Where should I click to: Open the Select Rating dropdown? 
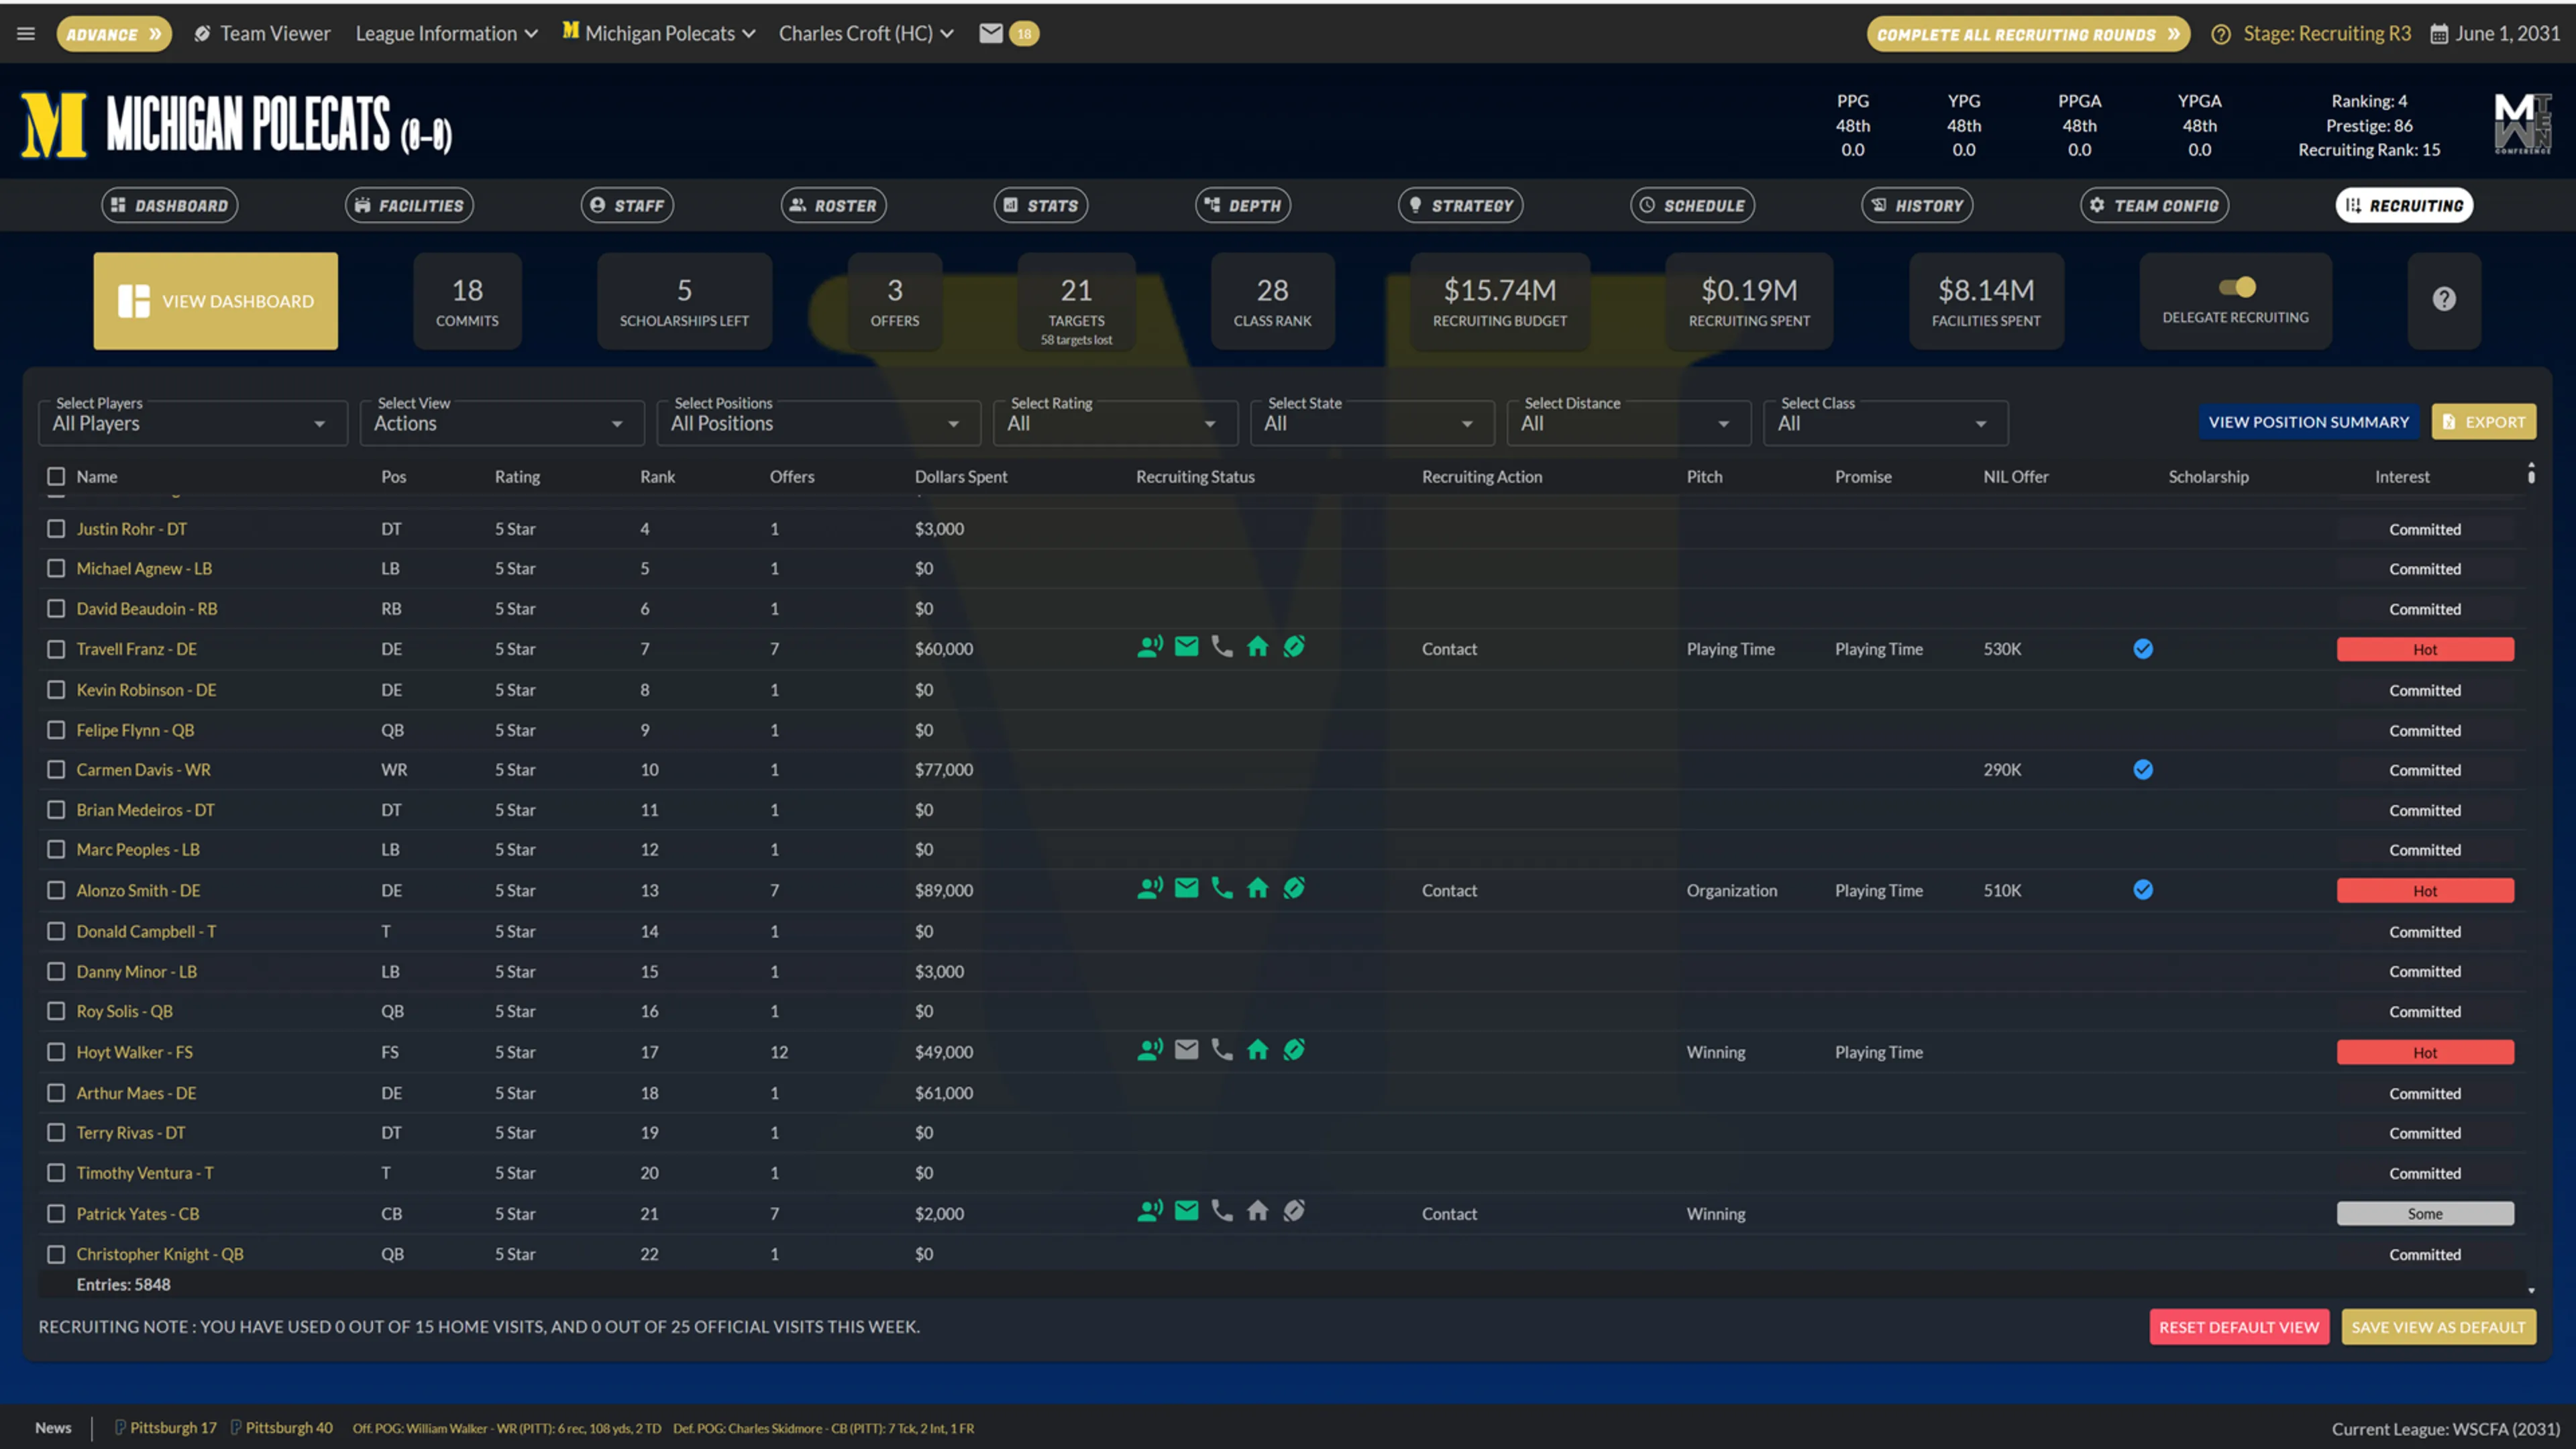tap(1115, 423)
